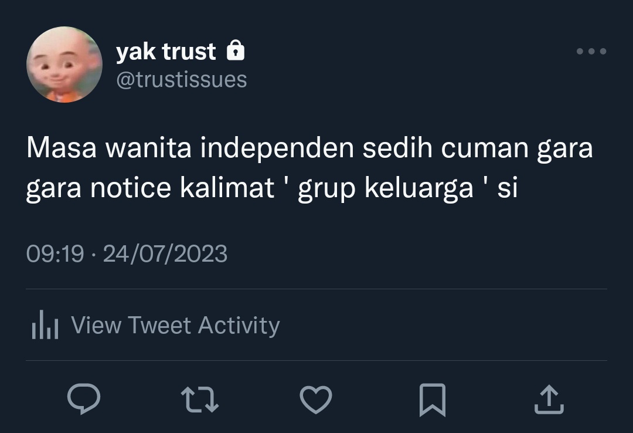Open the share tweet options

click(549, 400)
